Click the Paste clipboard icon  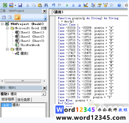point(40,5)
